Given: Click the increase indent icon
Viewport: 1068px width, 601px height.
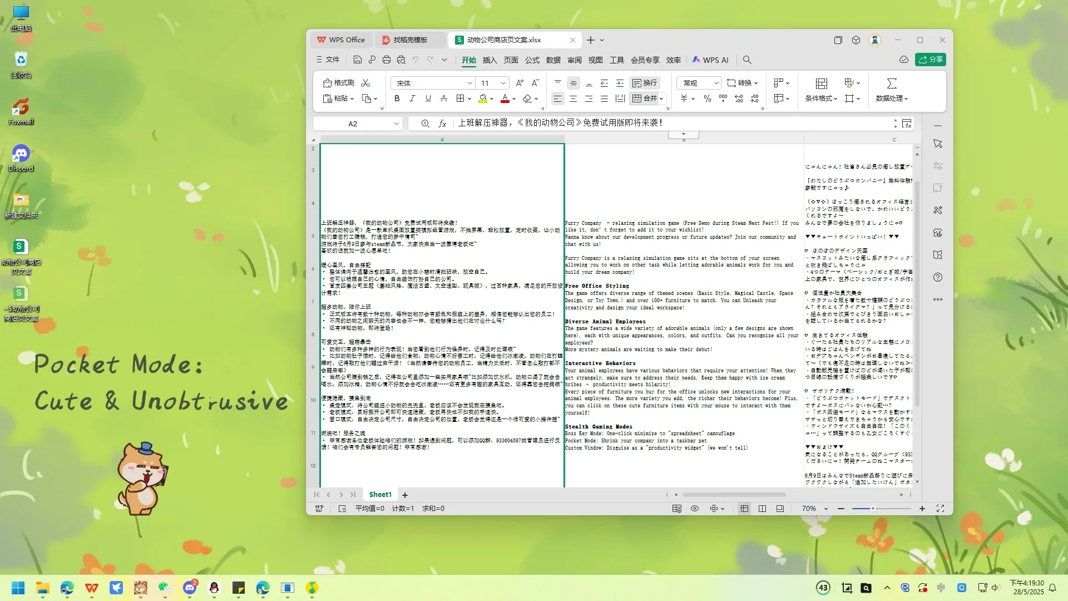Looking at the screenshot, I should coord(620,83).
